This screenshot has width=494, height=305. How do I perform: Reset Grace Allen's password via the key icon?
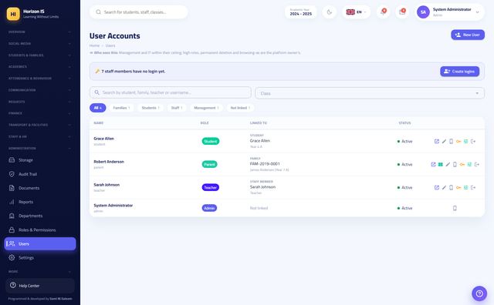458,141
